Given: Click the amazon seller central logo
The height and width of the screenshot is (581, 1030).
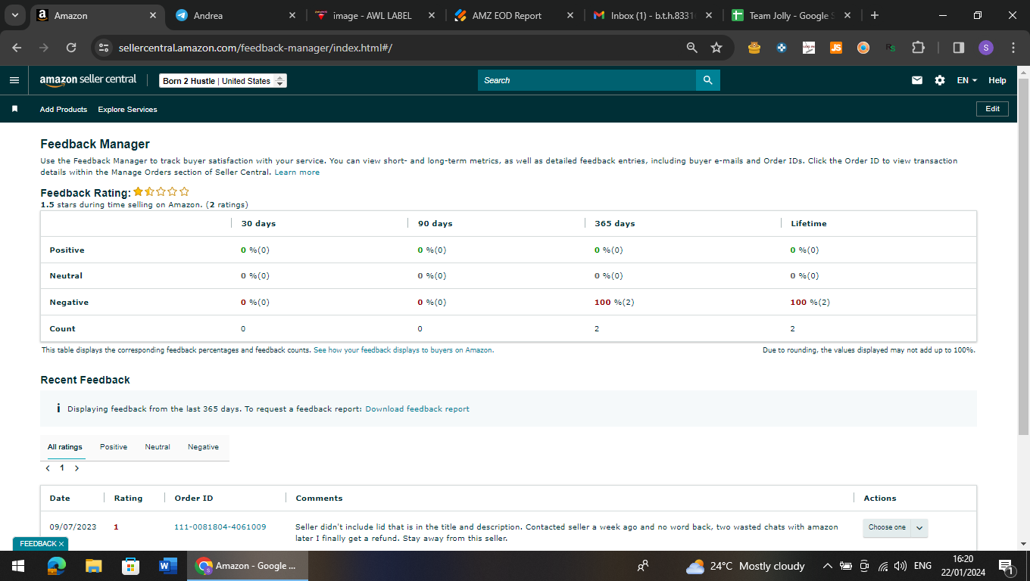Looking at the screenshot, I should point(88,79).
